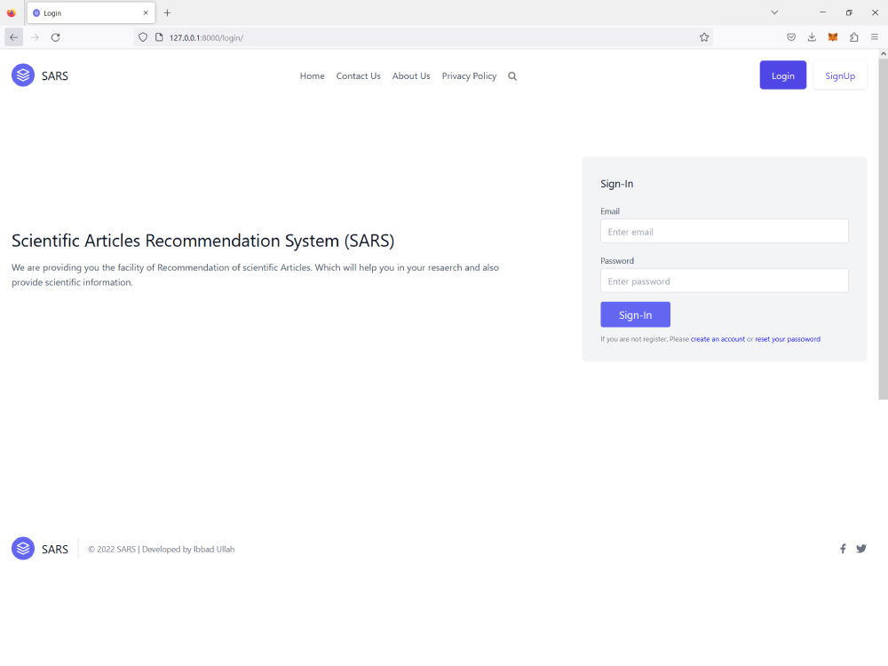Open the Facebook icon in footer
Viewport: 888px width, 666px height.
pyautogui.click(x=843, y=548)
